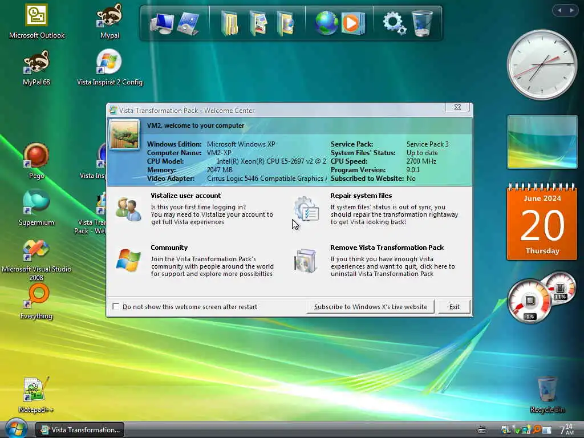The width and height of the screenshot is (584, 438).
Task: Click the Intel Xeon CPU model text
Action: [x=271, y=161]
